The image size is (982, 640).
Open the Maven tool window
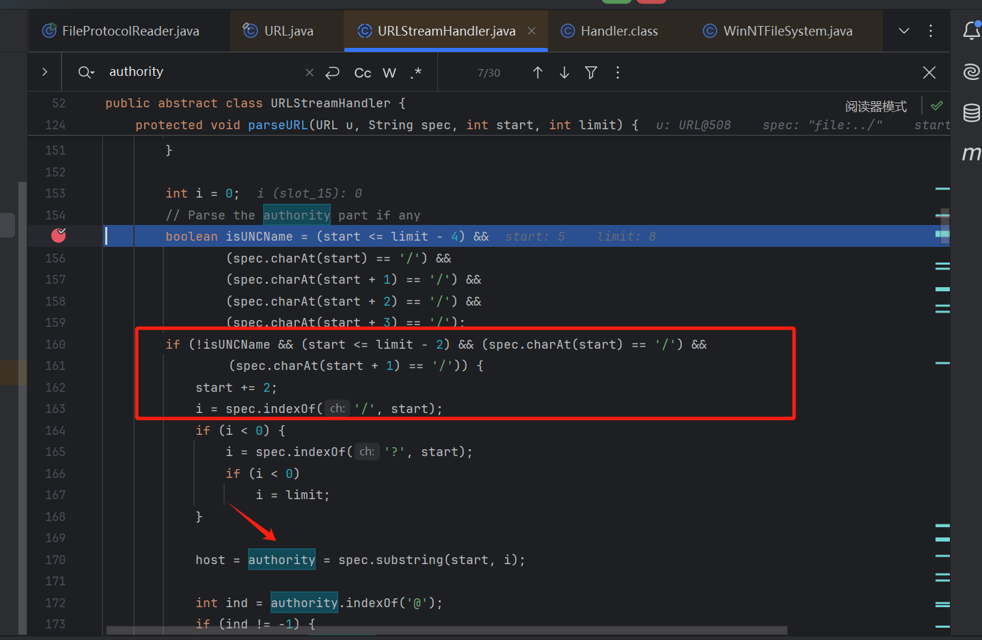pyautogui.click(x=971, y=153)
